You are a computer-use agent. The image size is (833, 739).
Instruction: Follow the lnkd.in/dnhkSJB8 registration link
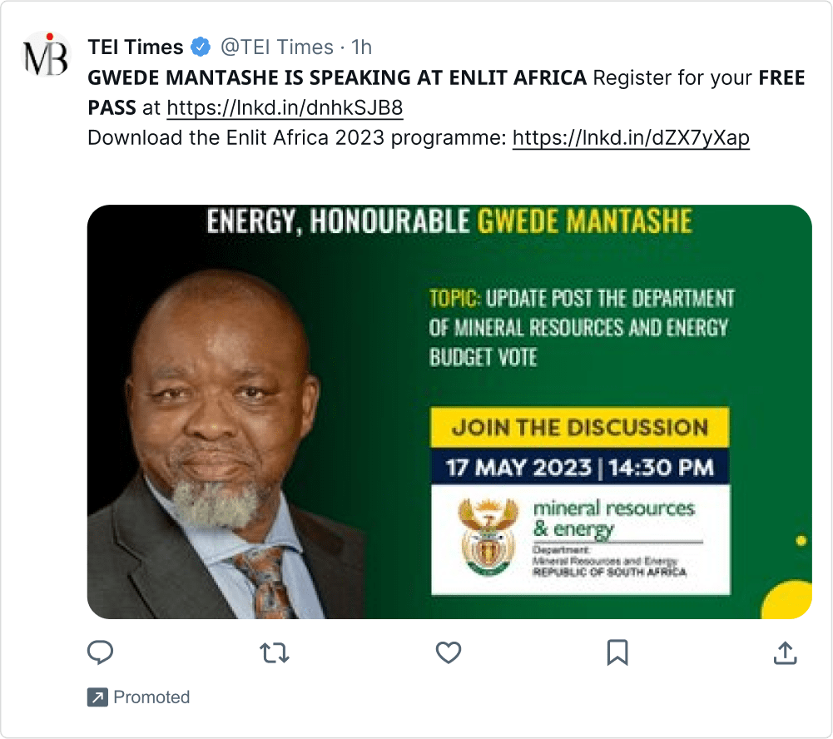point(285,108)
